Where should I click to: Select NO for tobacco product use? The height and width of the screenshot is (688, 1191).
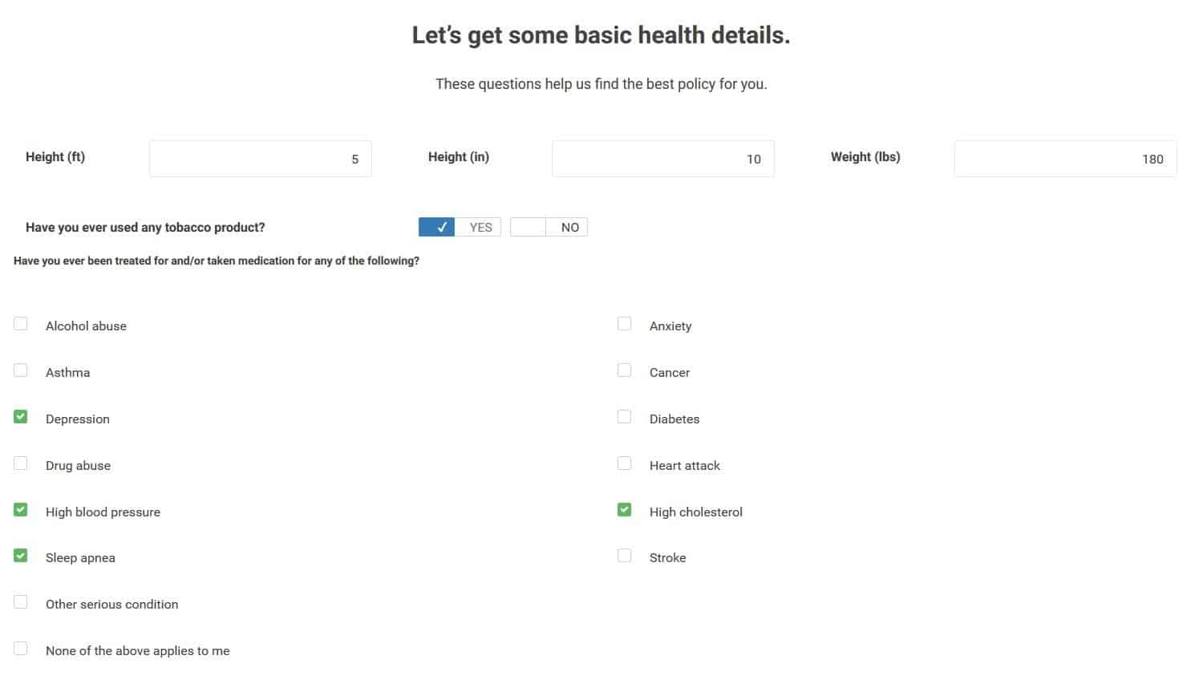(x=549, y=227)
